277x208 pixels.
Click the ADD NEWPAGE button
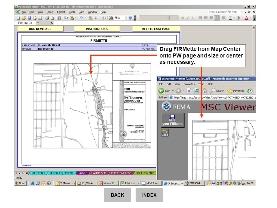(x=40, y=29)
